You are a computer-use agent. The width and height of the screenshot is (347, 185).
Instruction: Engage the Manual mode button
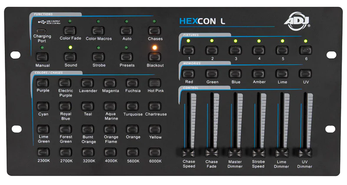click(42, 57)
